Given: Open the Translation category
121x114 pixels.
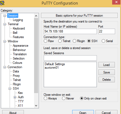Looking at the screenshot, I should click(x=20, y=54).
